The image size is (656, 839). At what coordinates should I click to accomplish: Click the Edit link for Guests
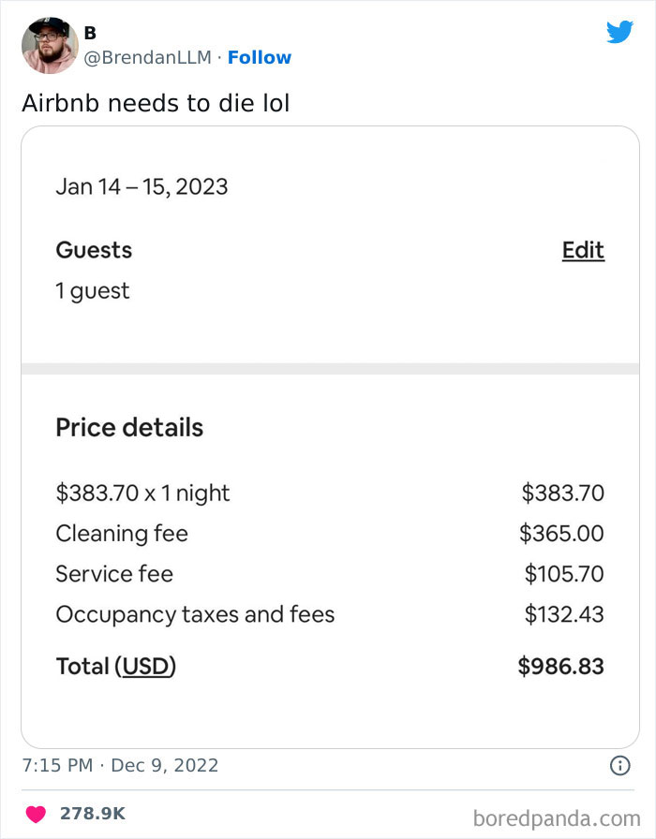coord(582,250)
